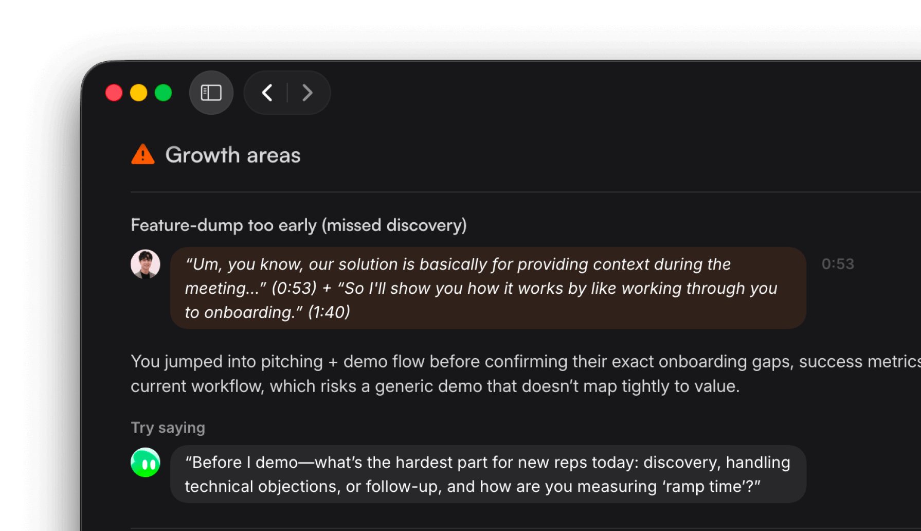Screen dimensions: 921x531
Task: Click the inline (0:53) time reference
Action: (x=294, y=288)
